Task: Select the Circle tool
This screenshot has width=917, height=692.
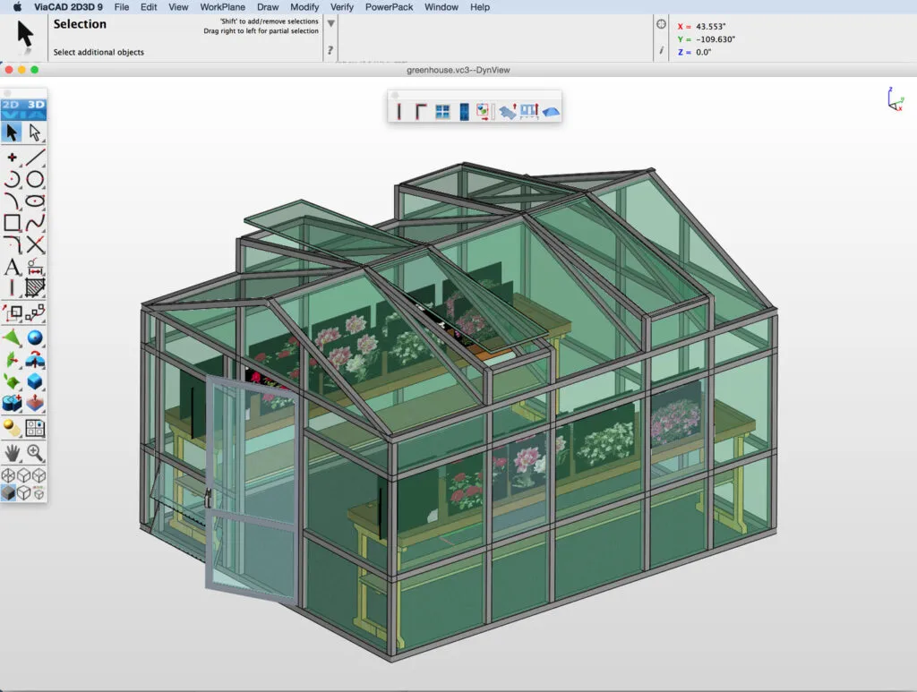Action: 34,178
